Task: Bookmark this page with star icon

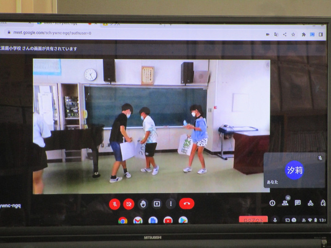Action: [293, 34]
